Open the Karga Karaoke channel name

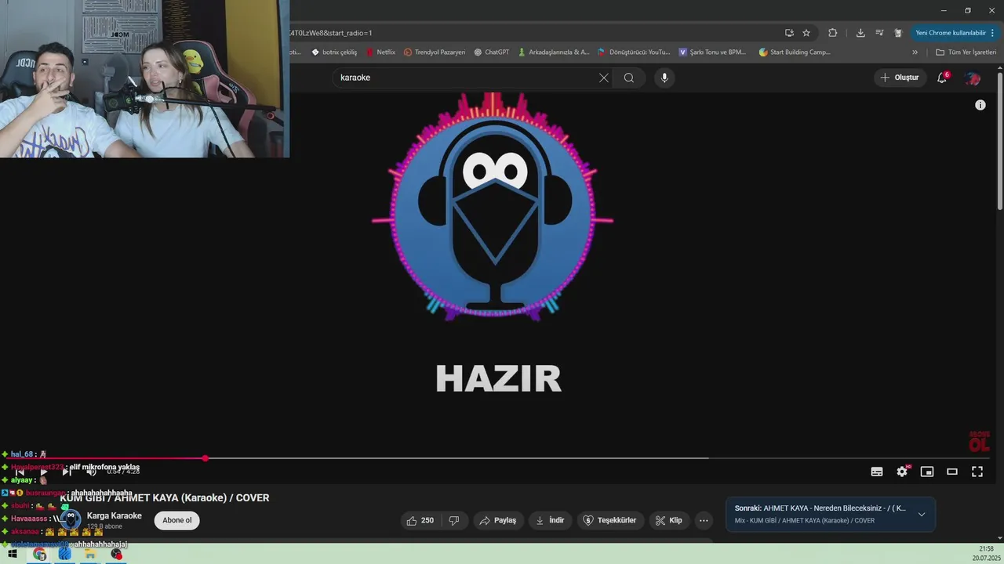click(x=115, y=515)
